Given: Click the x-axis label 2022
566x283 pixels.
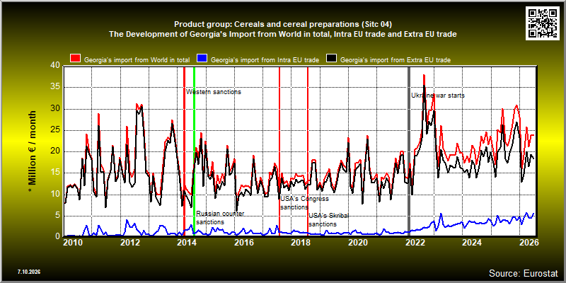Looking at the screenshot, I should [415, 242].
